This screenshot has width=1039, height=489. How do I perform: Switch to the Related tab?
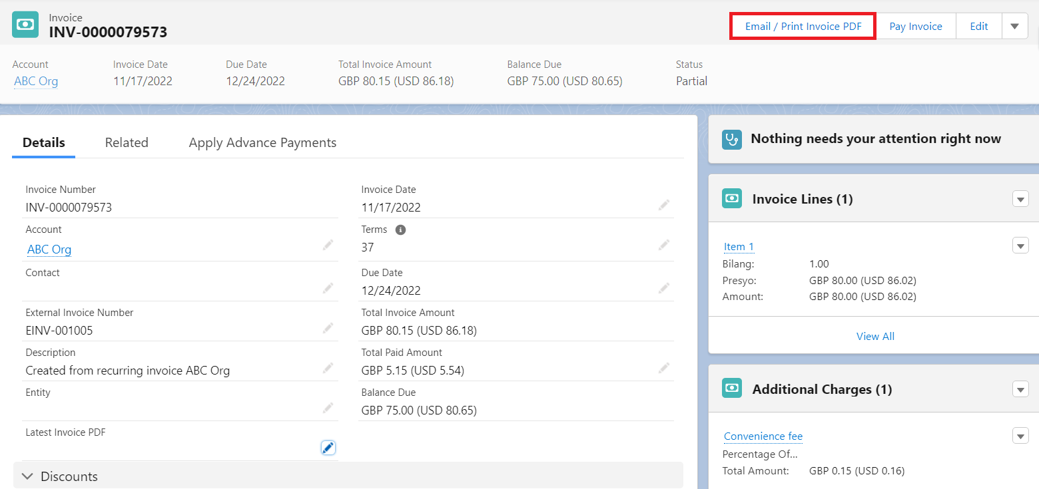click(127, 142)
